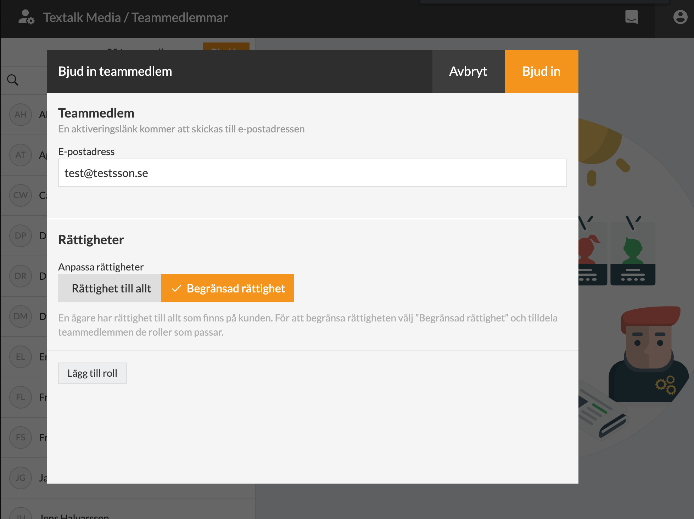Viewport: 694px width, 519px height.
Task: Select the EL avatar in member list
Action: [21, 357]
